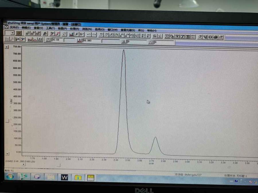
Task: Click the peak width icon beside 30.00 field
Action: (48, 40)
